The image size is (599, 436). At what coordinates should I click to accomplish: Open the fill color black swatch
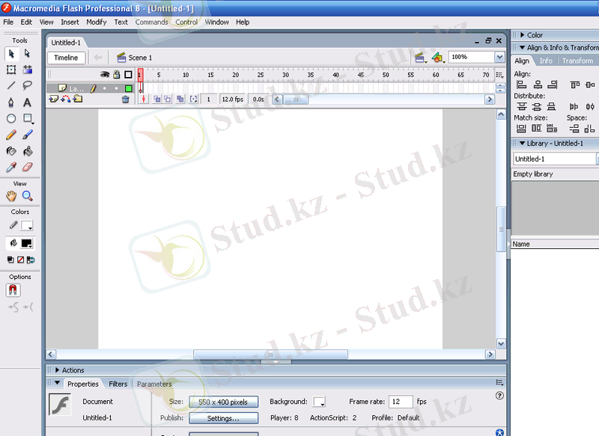click(x=27, y=243)
